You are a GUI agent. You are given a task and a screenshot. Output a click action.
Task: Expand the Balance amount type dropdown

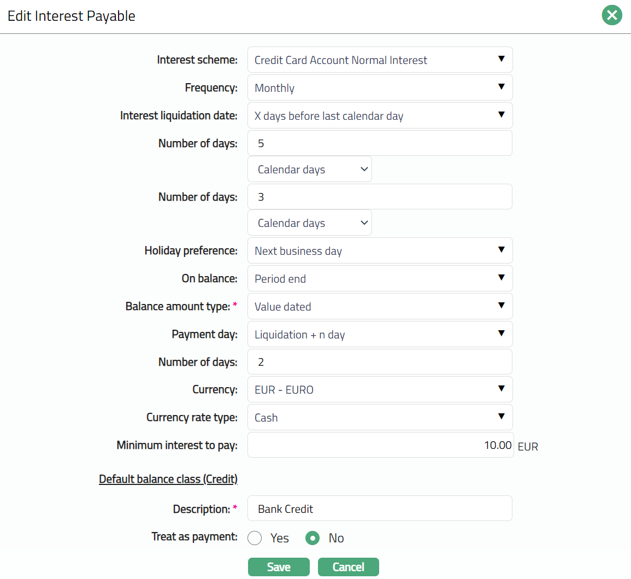click(380, 307)
